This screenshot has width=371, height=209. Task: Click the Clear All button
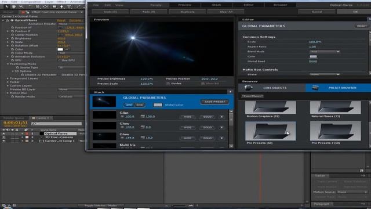pos(225,12)
